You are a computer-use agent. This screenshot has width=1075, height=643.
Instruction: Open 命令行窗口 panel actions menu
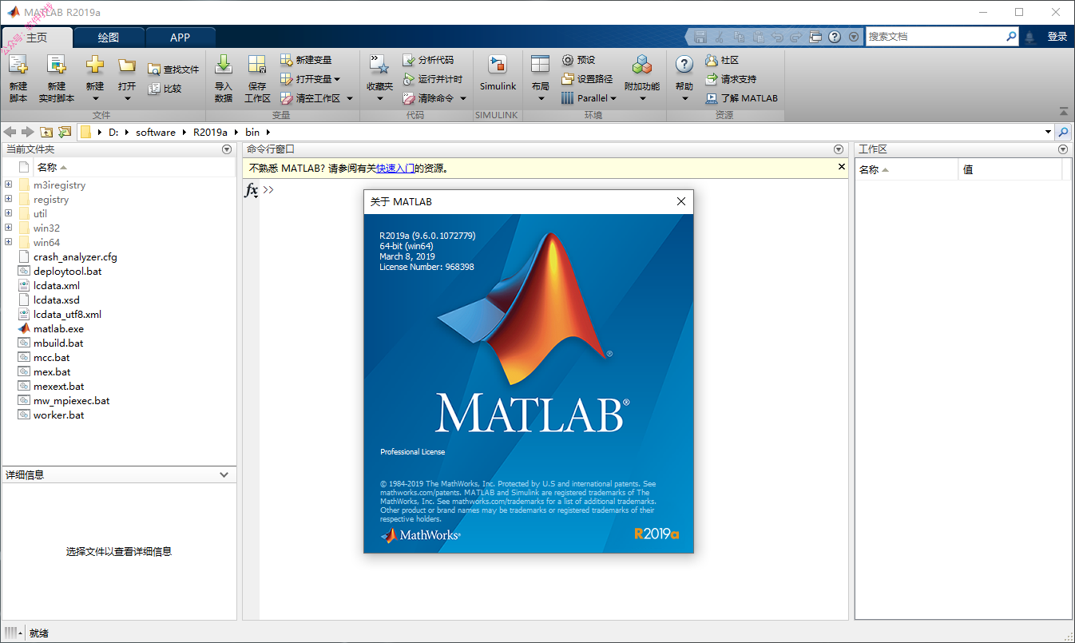(839, 149)
